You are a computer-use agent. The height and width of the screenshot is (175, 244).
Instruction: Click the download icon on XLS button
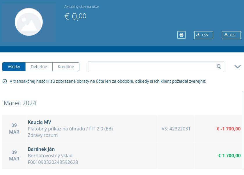[226, 35]
